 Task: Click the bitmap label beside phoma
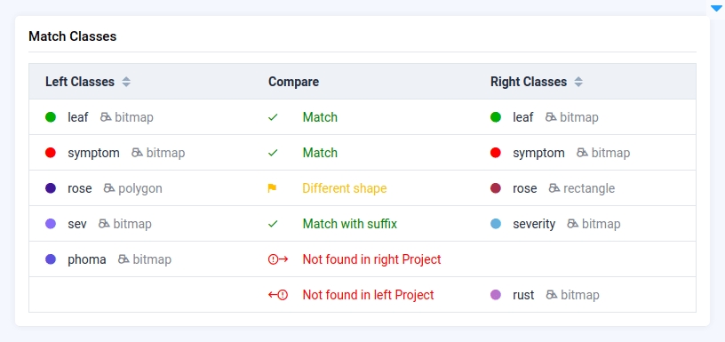[x=152, y=259]
